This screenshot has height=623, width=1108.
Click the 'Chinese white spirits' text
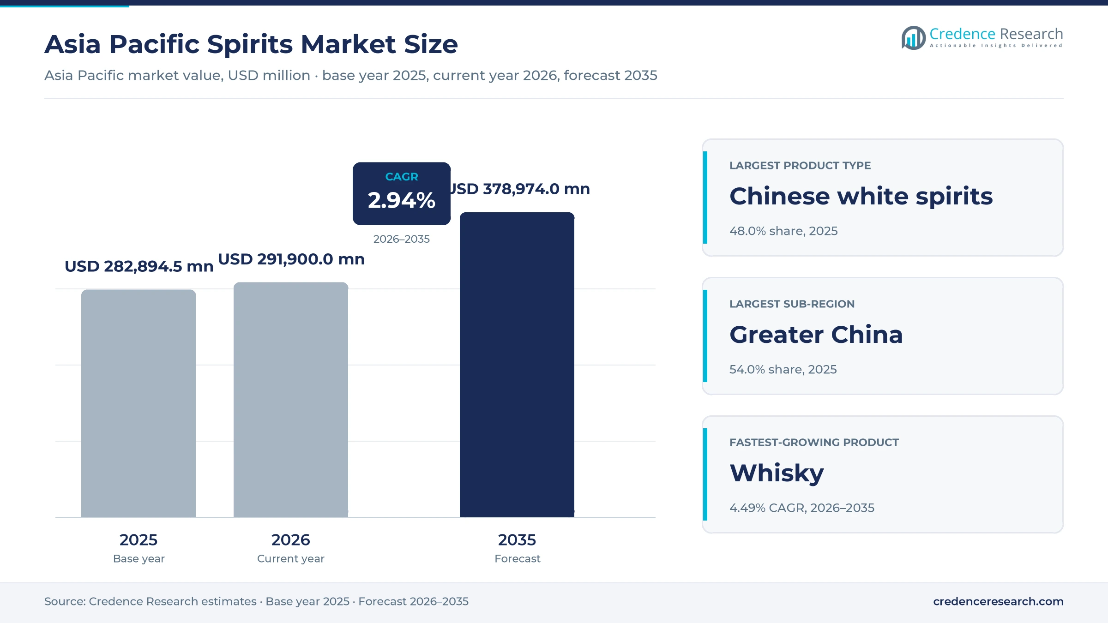click(861, 196)
